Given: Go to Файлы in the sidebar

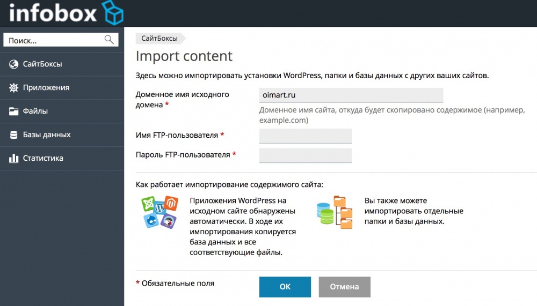Looking at the screenshot, I should tap(35, 111).
